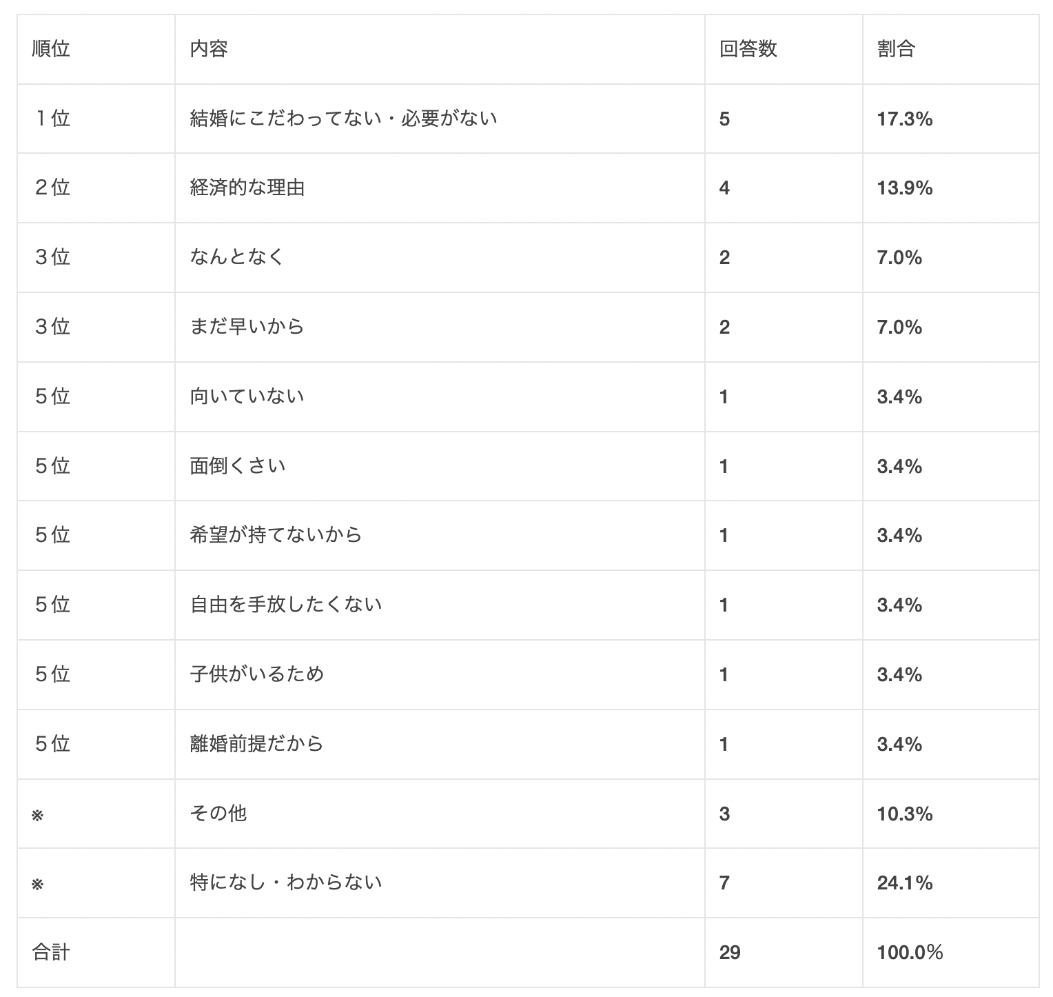Viewport: 1053px width, 997px height.
Task: Click the 順位 column header
Action: [x=52, y=49]
